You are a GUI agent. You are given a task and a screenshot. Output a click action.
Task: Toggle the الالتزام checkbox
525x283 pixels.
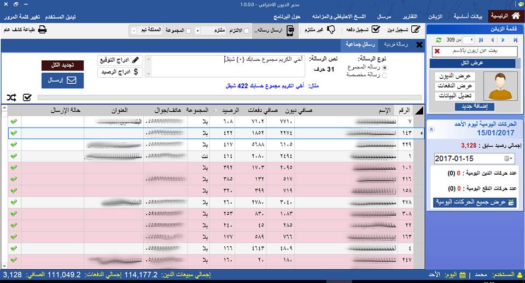(247, 31)
